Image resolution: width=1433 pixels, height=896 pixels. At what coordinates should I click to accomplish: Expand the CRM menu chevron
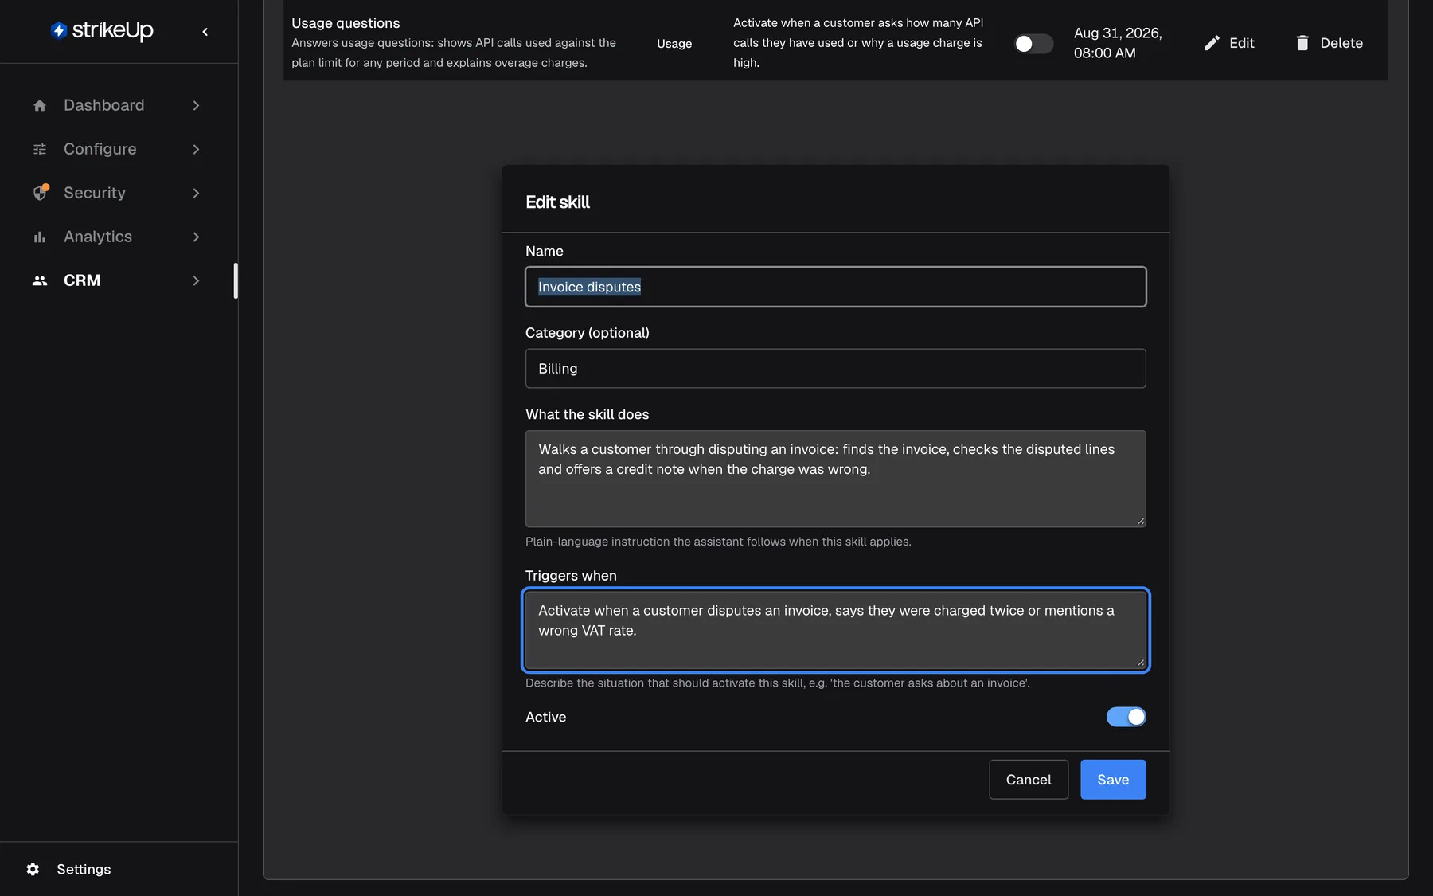tap(196, 280)
